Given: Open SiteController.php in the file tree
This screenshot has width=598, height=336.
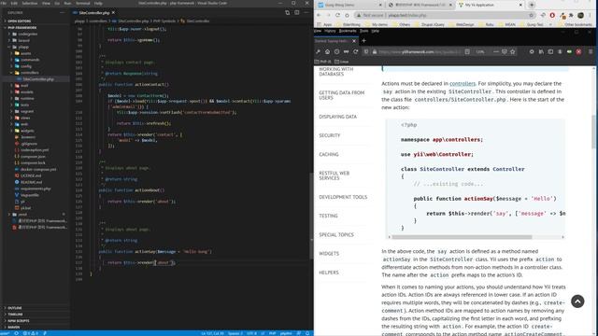Looking at the screenshot, I should tap(38, 78).
